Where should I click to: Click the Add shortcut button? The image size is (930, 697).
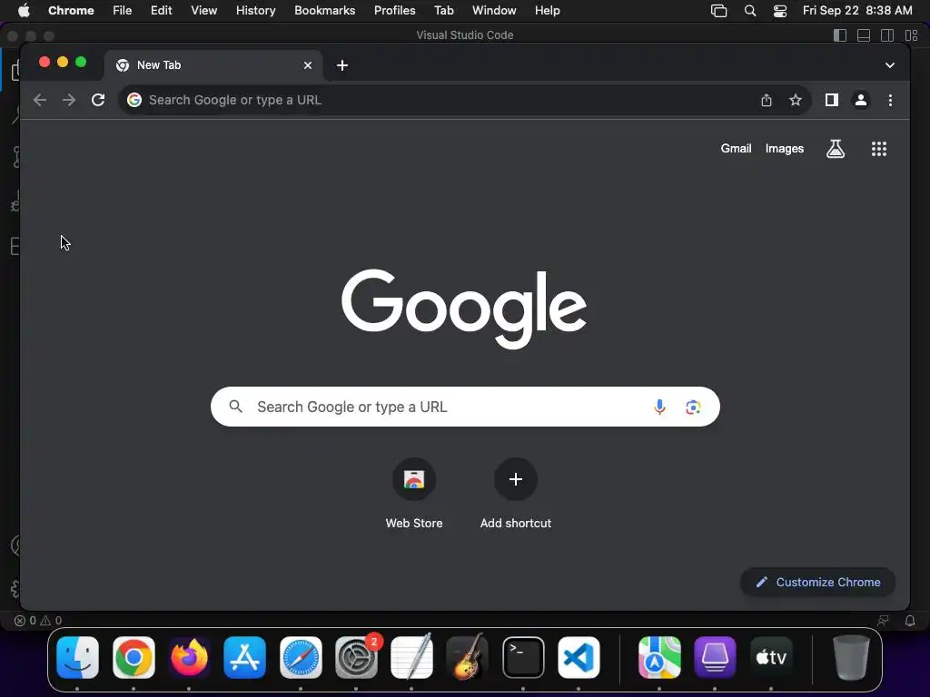pyautogui.click(x=516, y=494)
